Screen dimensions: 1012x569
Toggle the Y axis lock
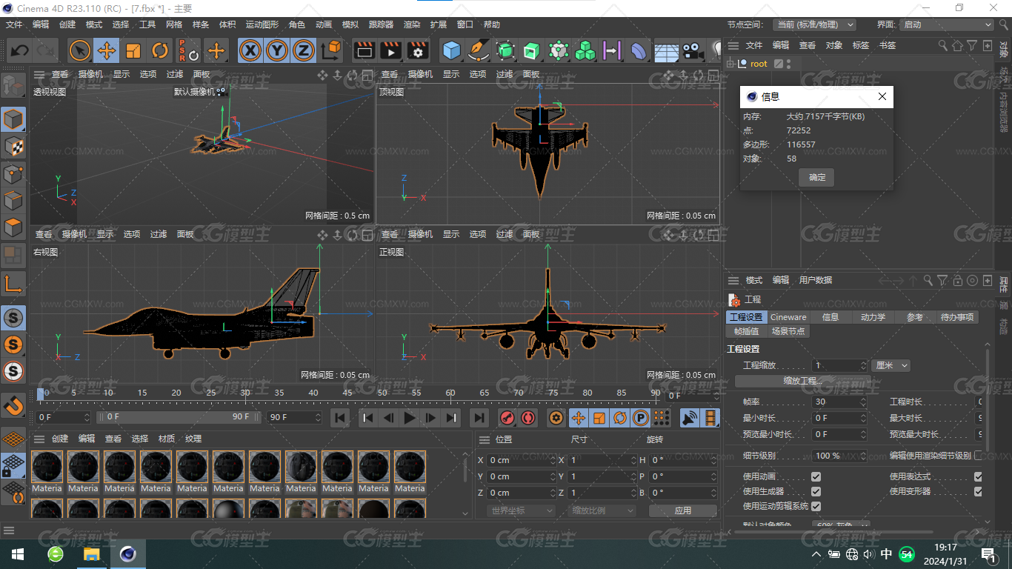(277, 50)
